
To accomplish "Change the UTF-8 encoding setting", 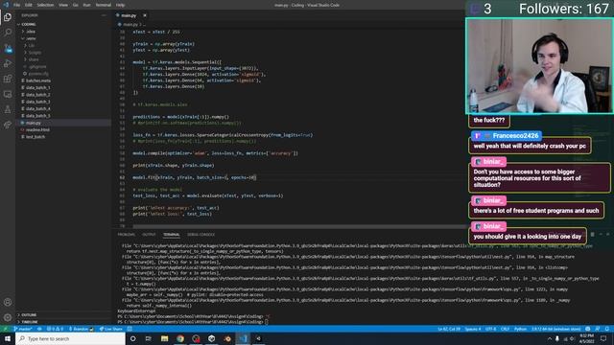I will pyautogui.click(x=490, y=329).
